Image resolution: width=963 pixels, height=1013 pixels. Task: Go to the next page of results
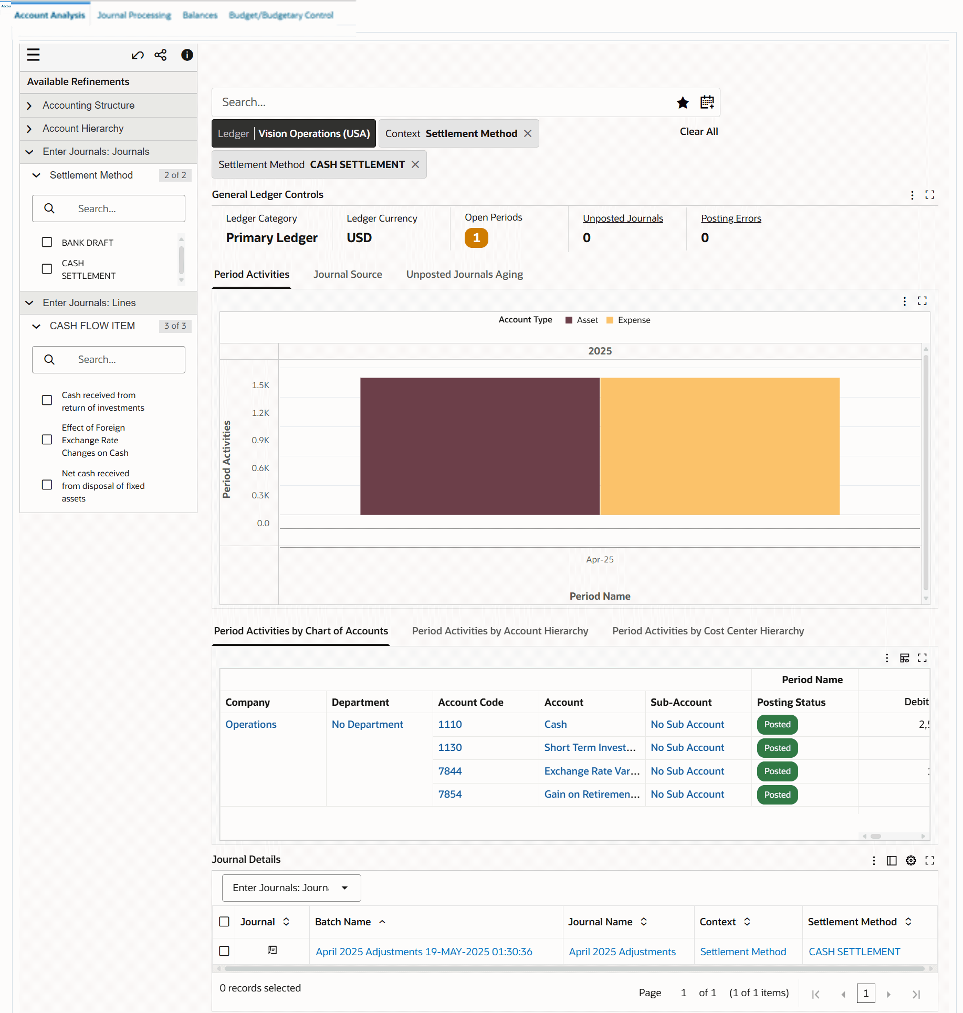point(888,994)
